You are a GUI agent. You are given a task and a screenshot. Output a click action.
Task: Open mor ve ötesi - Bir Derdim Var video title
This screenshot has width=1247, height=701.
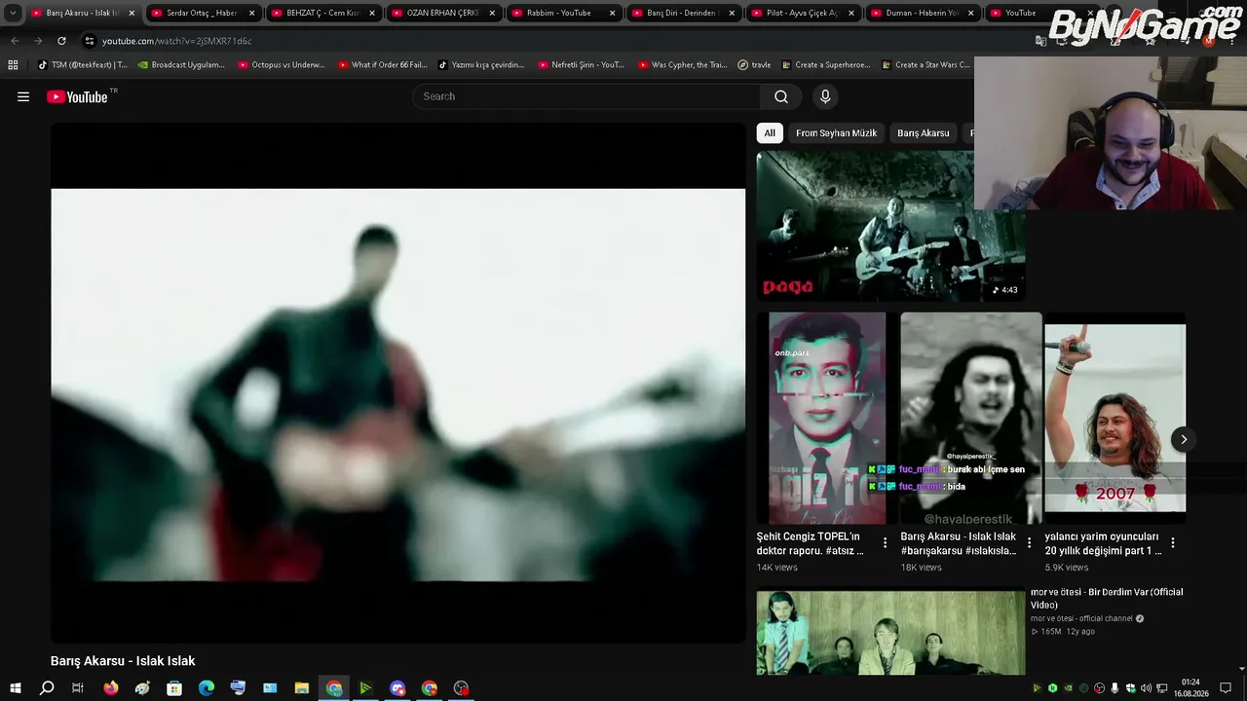[1107, 598]
